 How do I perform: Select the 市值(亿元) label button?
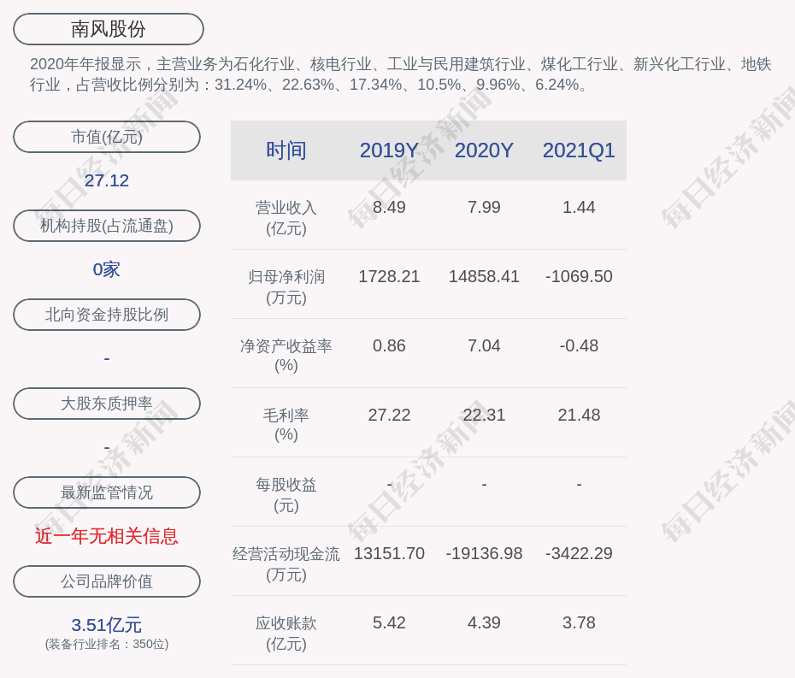coord(107,137)
